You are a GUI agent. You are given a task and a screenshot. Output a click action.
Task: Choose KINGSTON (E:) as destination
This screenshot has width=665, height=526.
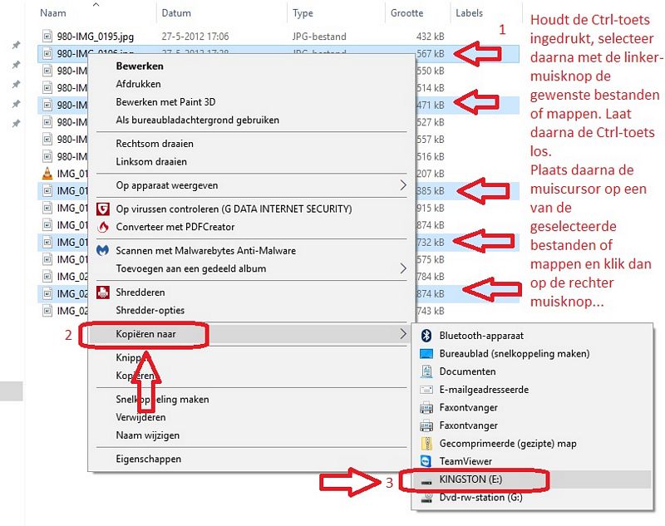point(470,479)
